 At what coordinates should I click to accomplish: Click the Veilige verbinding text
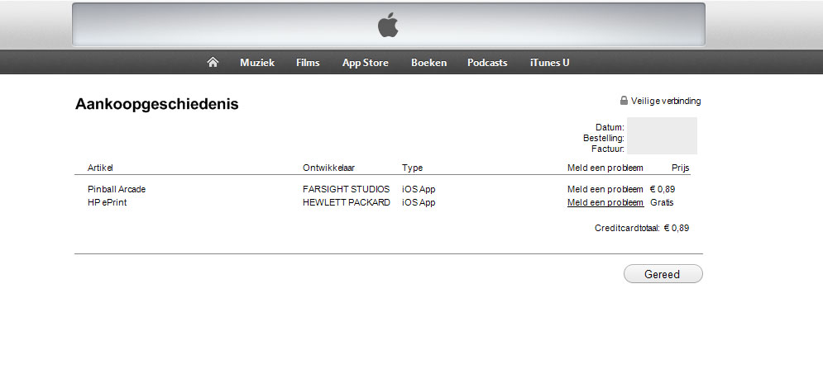(666, 101)
